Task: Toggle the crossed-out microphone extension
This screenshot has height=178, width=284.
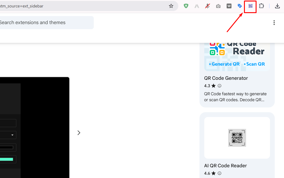Action: (207, 6)
